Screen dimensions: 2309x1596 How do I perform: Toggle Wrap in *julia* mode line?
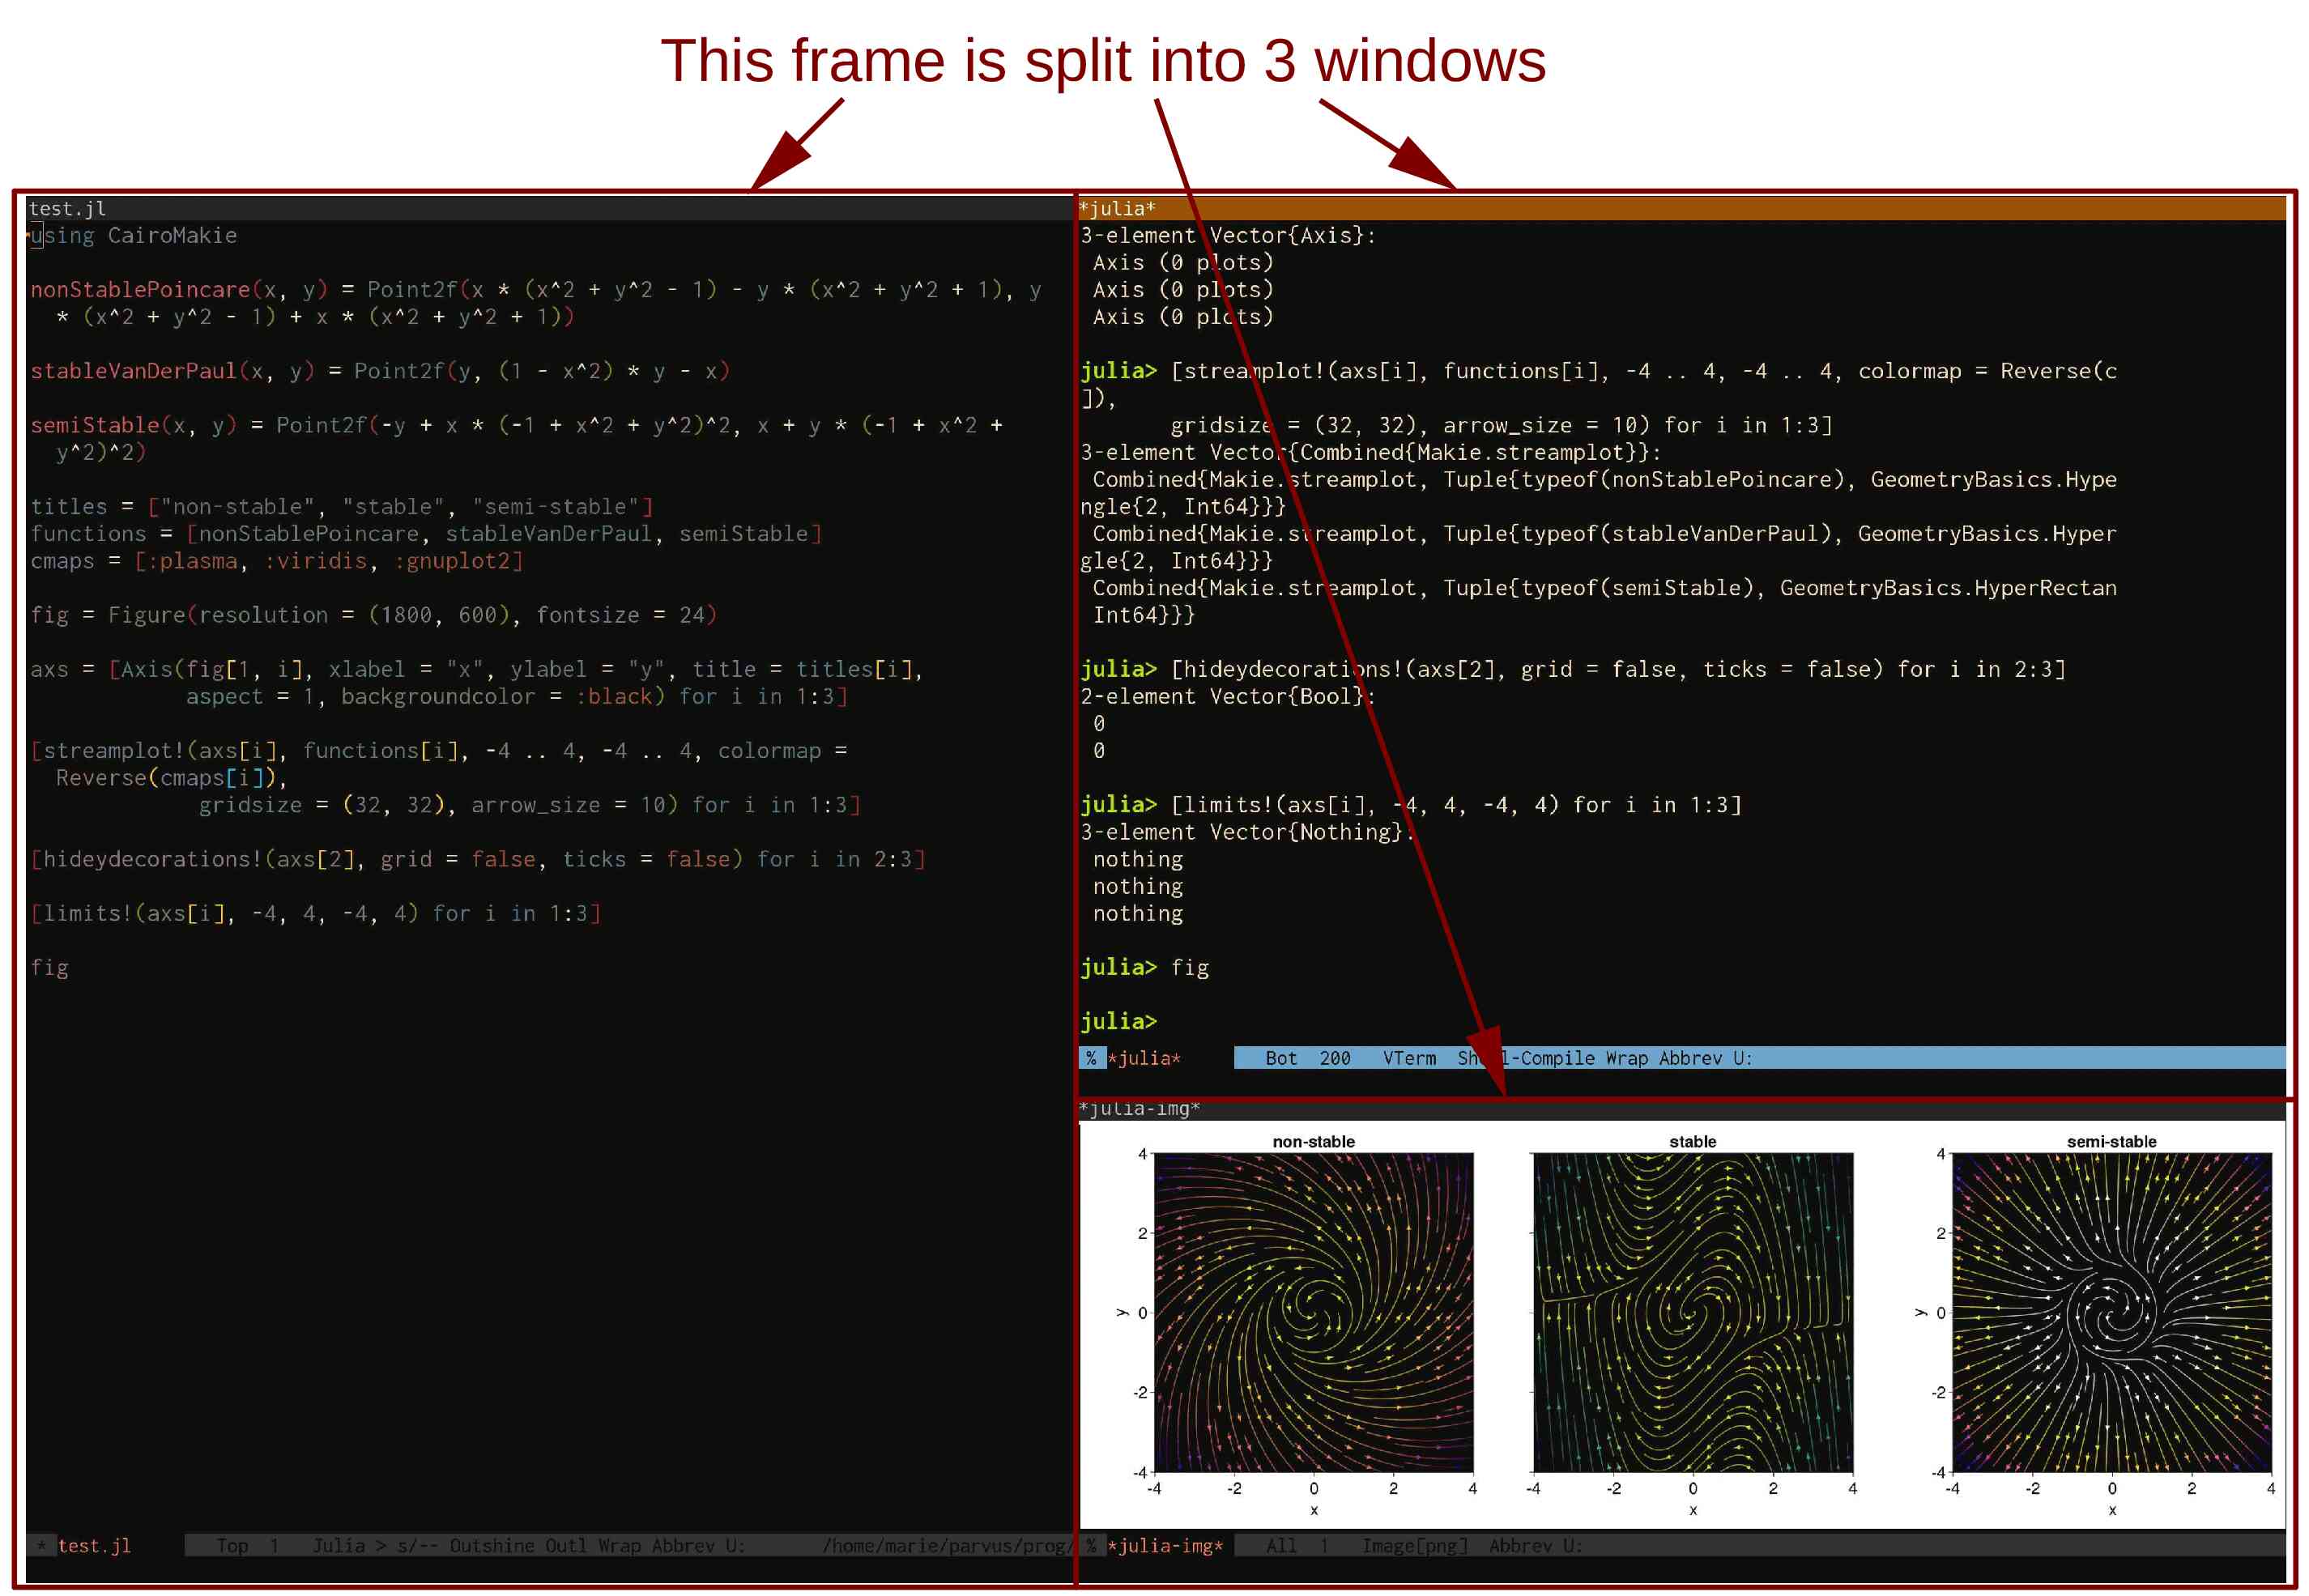[x=1627, y=1058]
